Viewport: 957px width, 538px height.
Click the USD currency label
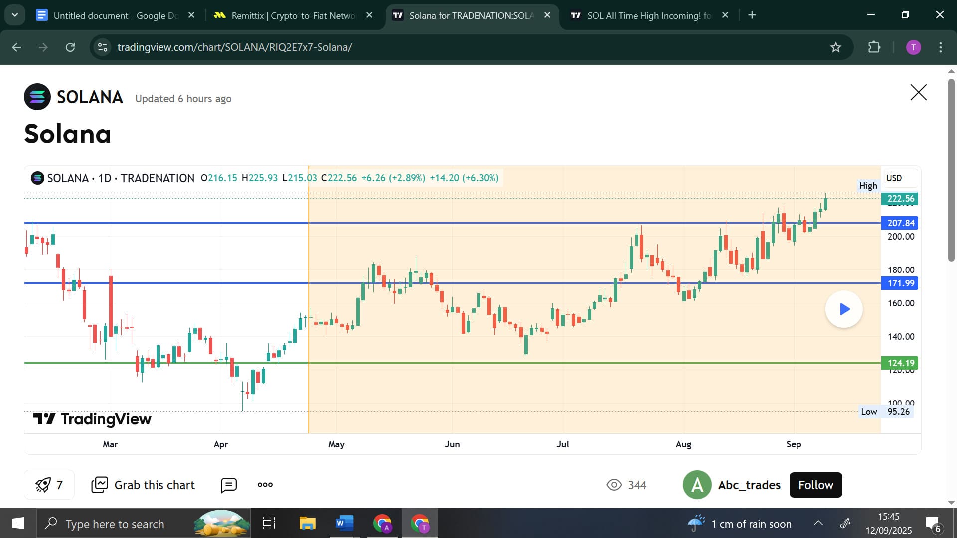point(900,178)
